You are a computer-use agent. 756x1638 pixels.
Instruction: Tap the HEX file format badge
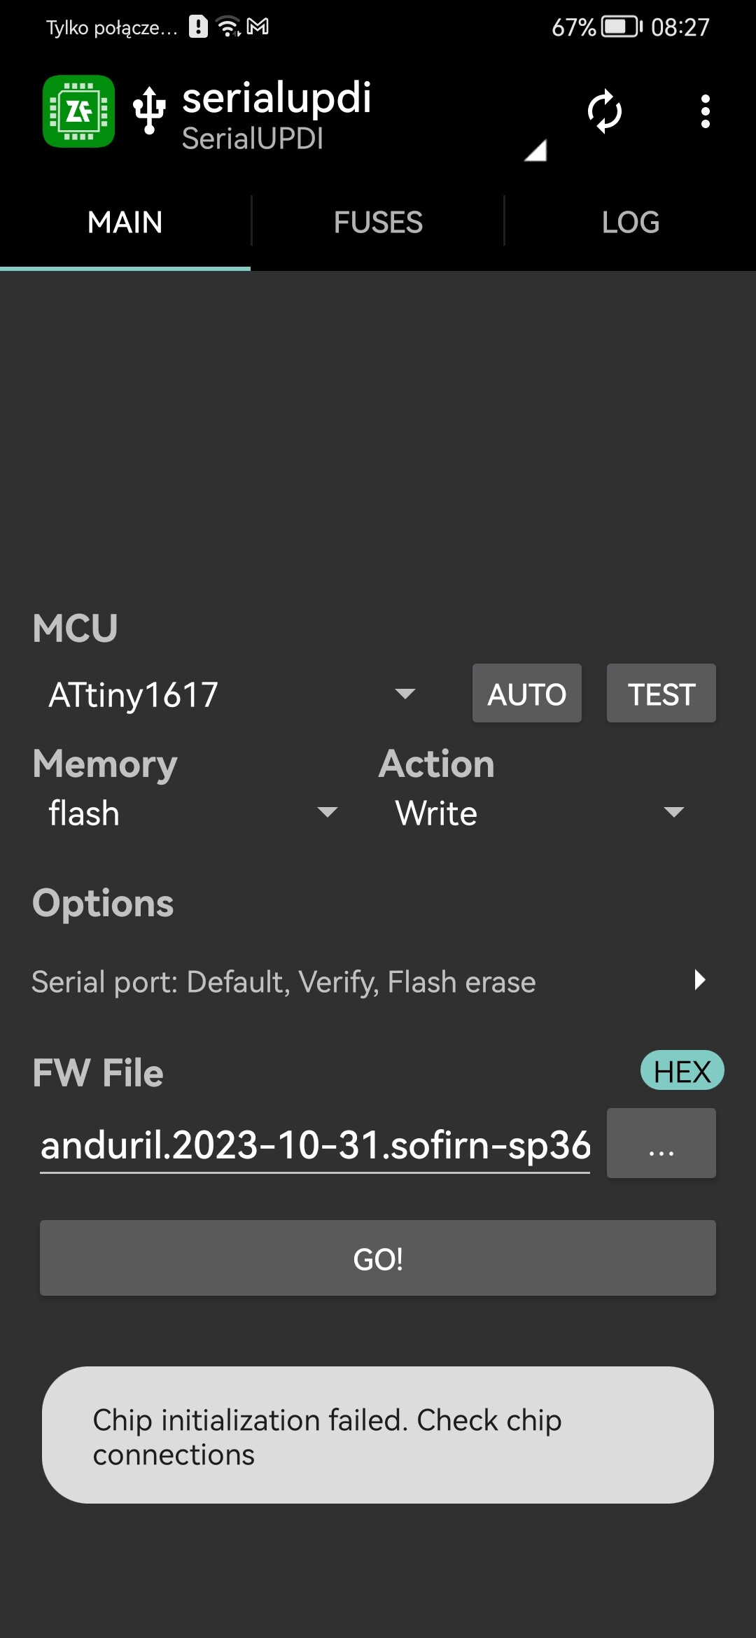coord(682,1070)
